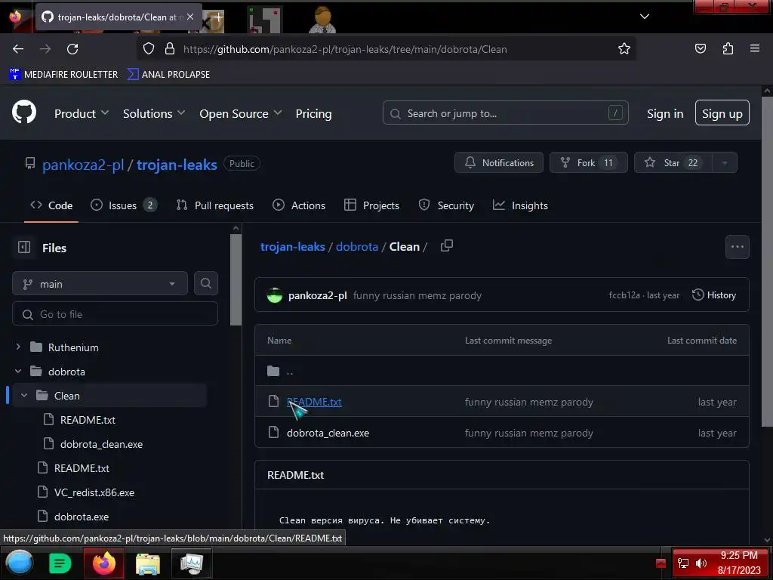Click the Notifications button
Viewport: 773px width, 580px height.
point(498,163)
